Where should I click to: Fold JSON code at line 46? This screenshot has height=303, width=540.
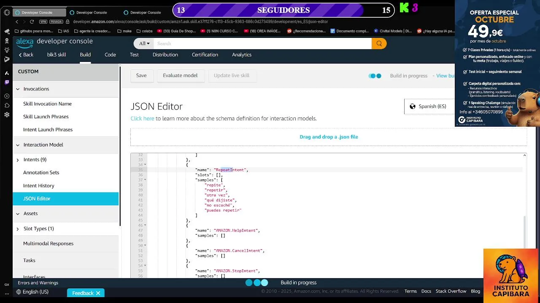[x=145, y=226]
